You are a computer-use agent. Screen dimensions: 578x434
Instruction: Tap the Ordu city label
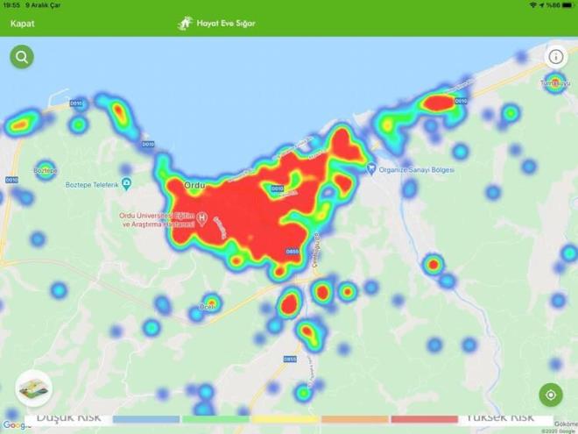[194, 186]
